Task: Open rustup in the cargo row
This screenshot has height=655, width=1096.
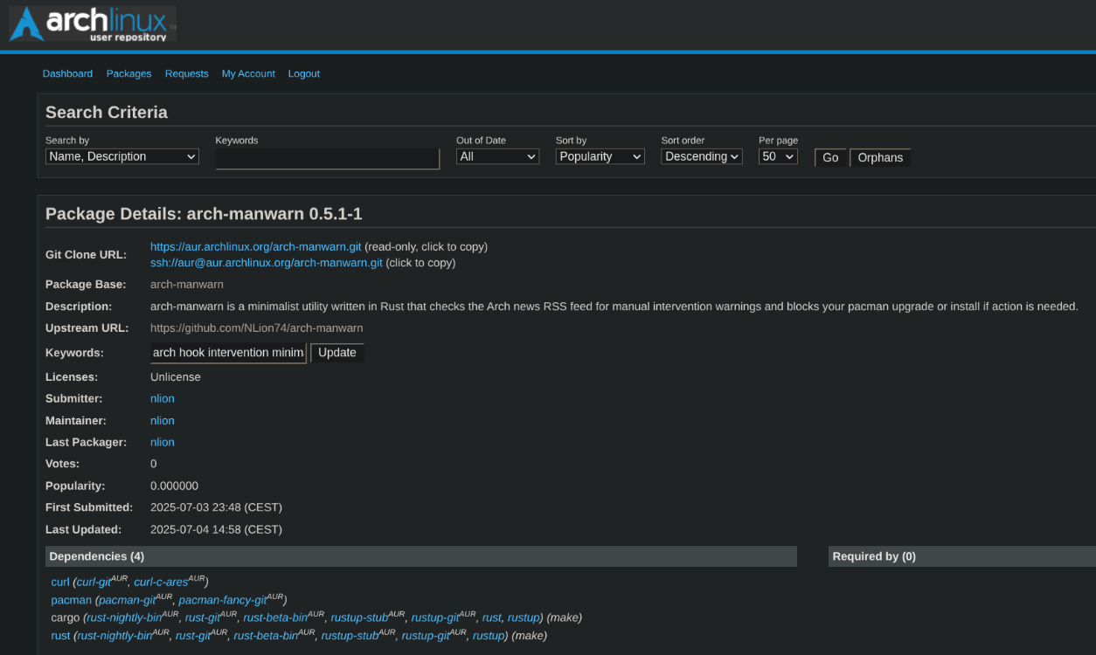Action: (x=524, y=618)
